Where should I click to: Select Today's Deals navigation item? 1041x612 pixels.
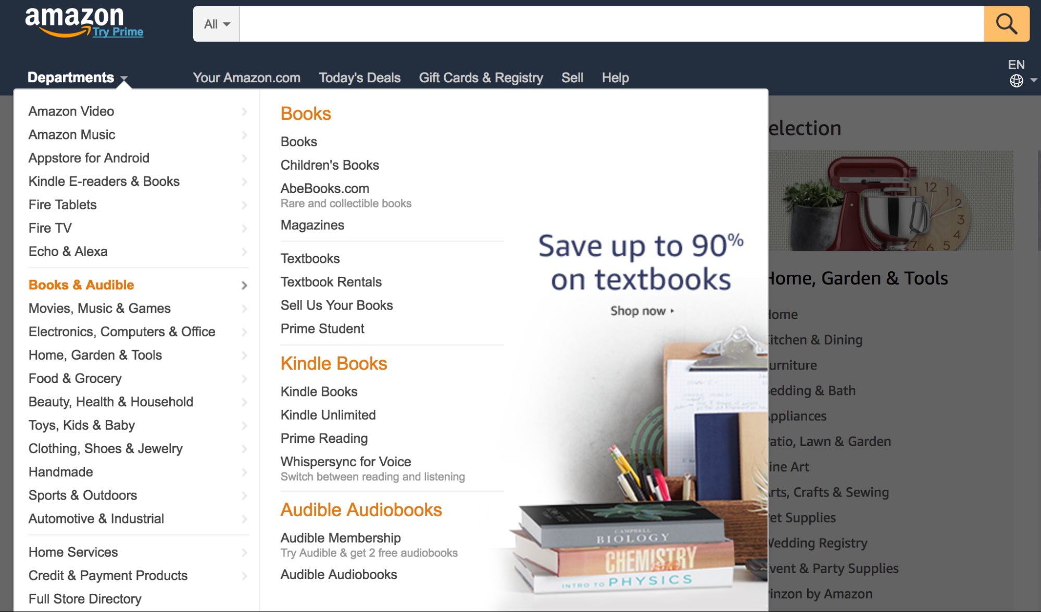(360, 77)
